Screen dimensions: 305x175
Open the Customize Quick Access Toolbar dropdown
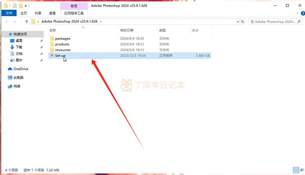[25, 6]
